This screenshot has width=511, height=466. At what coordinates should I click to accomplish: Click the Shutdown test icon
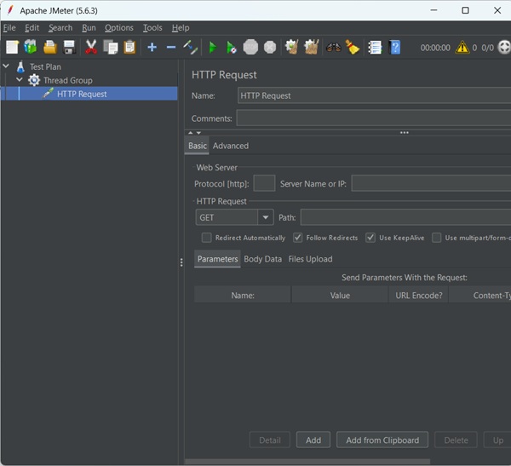coord(270,48)
